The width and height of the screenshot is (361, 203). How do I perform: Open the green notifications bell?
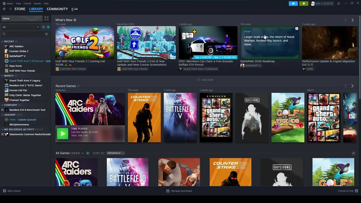pyautogui.click(x=304, y=3)
